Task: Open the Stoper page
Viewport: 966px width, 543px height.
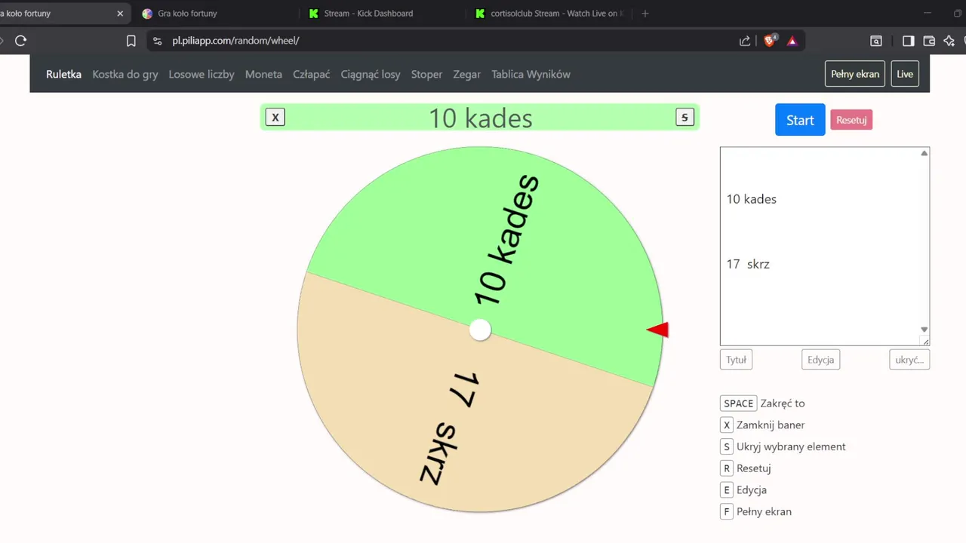Action: (x=426, y=74)
